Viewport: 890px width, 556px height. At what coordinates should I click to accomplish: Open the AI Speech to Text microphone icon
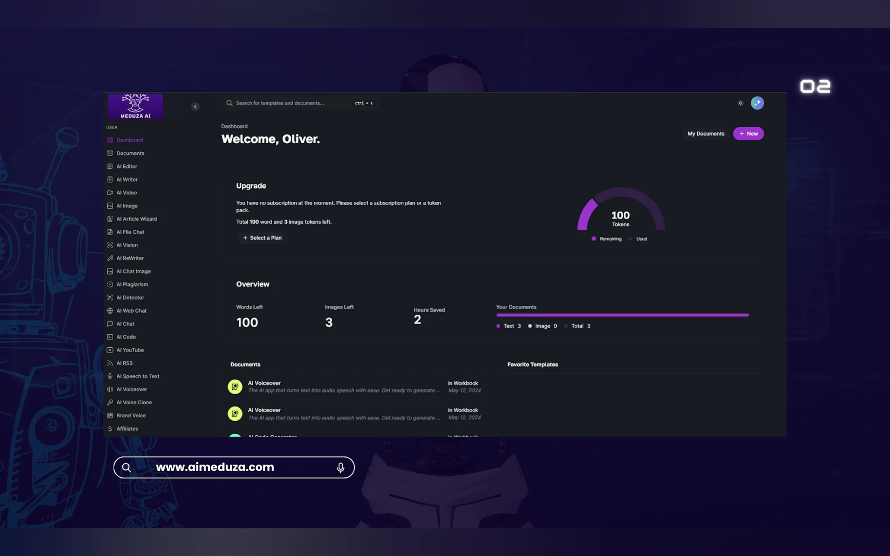coord(110,376)
